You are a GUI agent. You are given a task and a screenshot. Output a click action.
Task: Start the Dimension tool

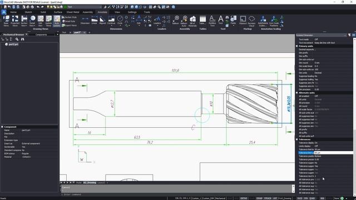85,21
